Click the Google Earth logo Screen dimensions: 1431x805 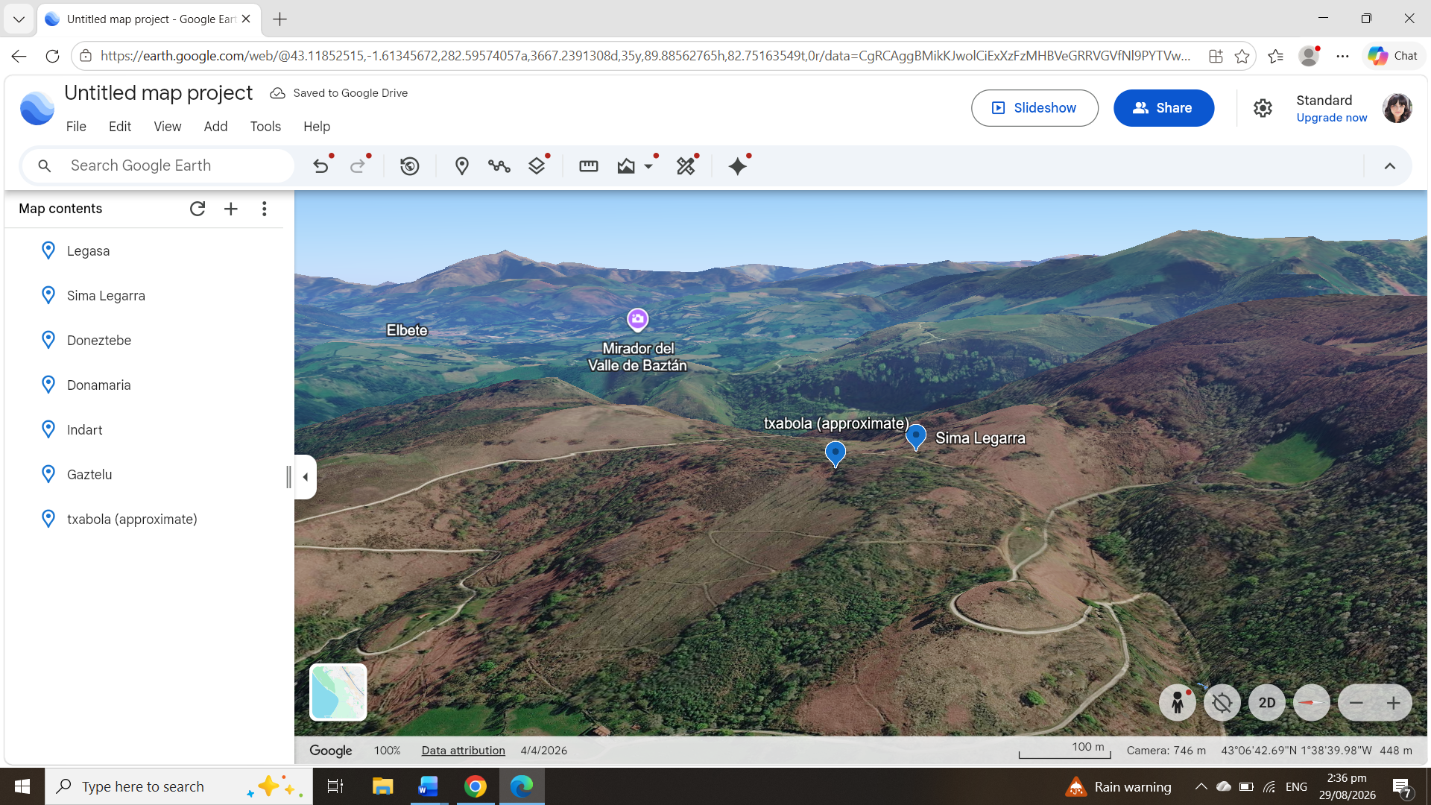pos(37,108)
